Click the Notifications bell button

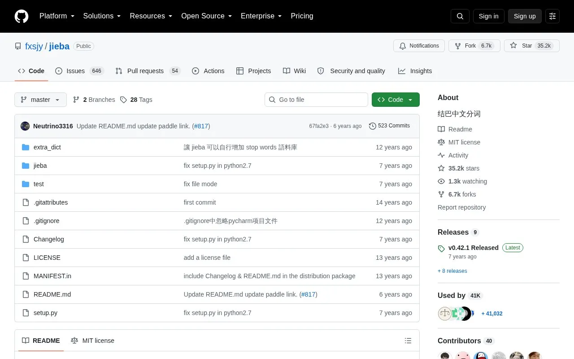click(x=419, y=46)
